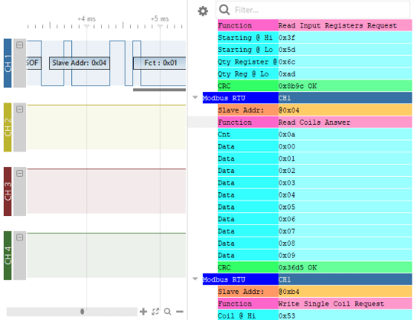Select the Modbus RTU row above Slave @0xb4
This screenshot has width=417, height=320.
(307, 280)
